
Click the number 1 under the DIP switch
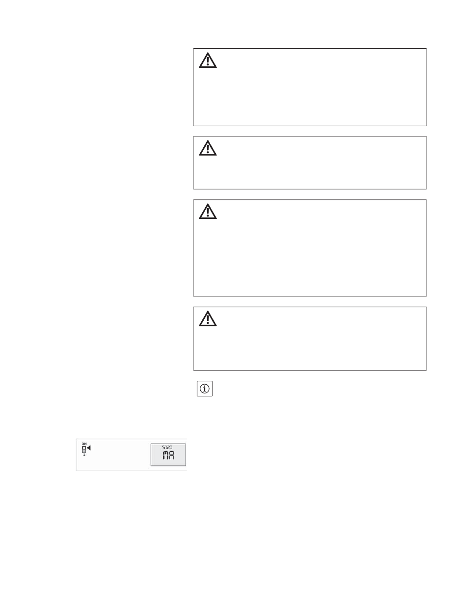[84, 455]
